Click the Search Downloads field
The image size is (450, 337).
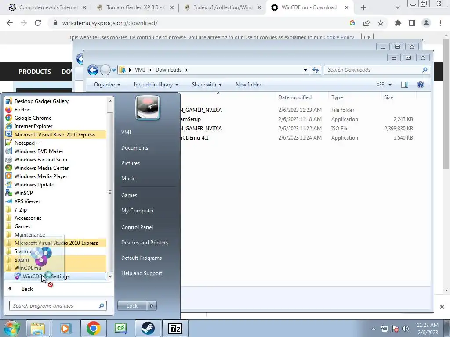point(377,70)
